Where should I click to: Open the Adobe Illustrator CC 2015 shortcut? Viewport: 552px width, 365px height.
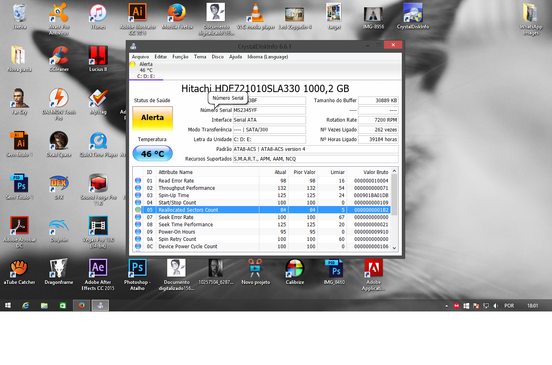pyautogui.click(x=138, y=19)
